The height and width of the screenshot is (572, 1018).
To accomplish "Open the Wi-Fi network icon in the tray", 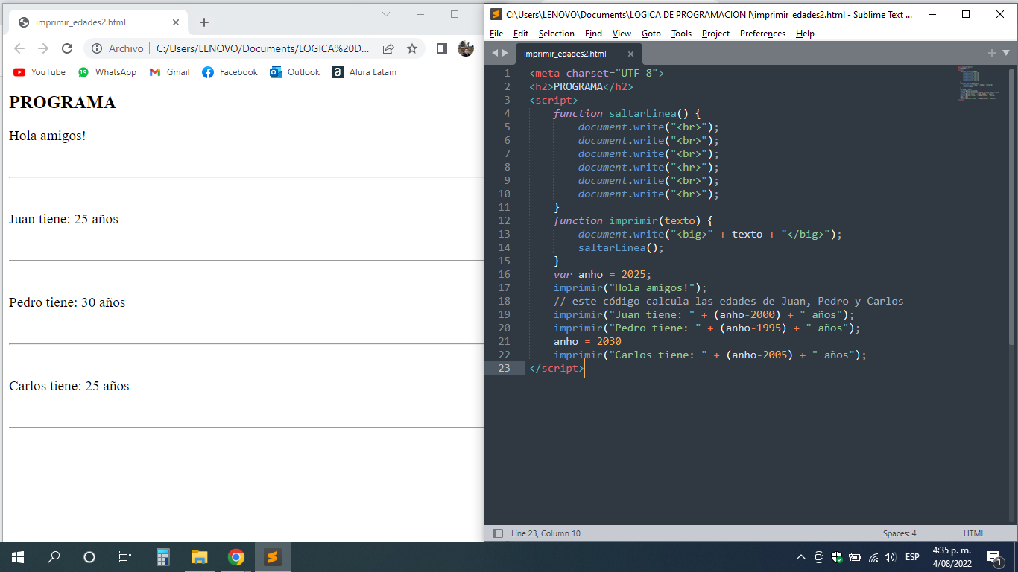I will tap(873, 557).
